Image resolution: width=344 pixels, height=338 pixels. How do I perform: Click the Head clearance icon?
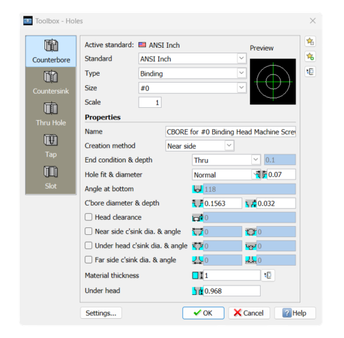(x=197, y=218)
